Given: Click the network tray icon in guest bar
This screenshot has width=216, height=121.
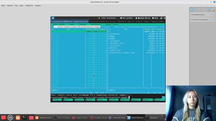Looking at the screenshot, I should [161, 18].
